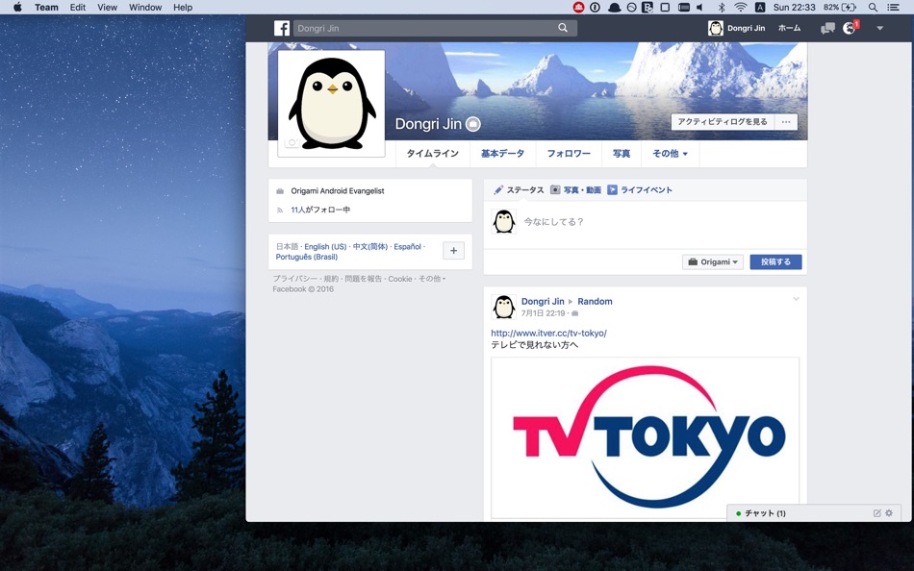Select the ステータス pencil option
The image size is (914, 571).
(519, 190)
